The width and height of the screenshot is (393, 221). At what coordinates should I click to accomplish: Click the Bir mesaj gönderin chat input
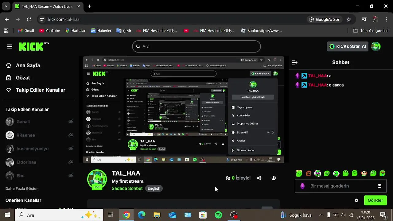341,186
